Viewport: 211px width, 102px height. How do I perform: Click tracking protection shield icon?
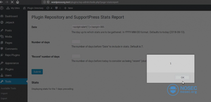point(48,2)
